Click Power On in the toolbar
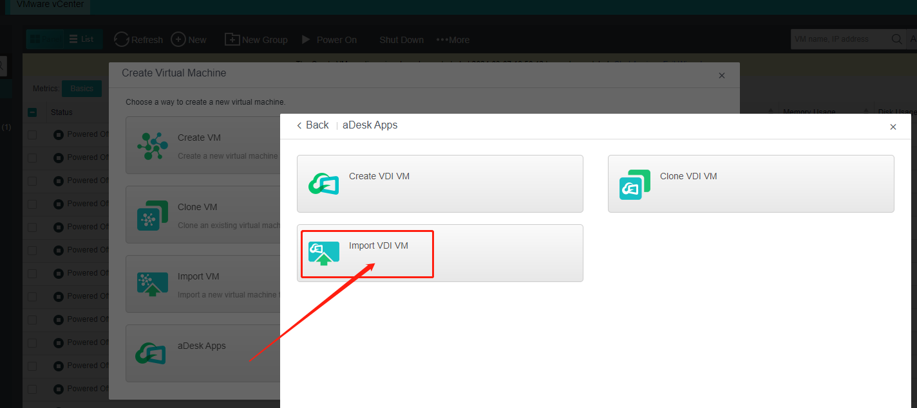 329,40
